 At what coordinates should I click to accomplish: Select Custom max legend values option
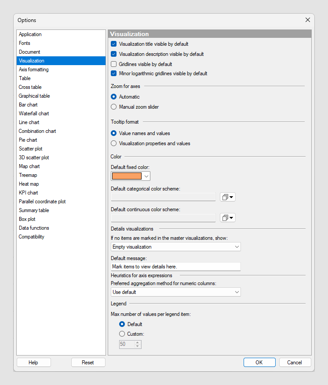pos(122,334)
